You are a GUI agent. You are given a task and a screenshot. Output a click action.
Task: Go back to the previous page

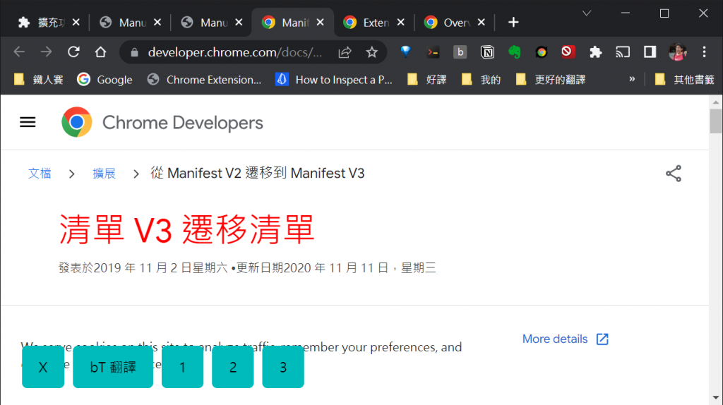(x=19, y=52)
